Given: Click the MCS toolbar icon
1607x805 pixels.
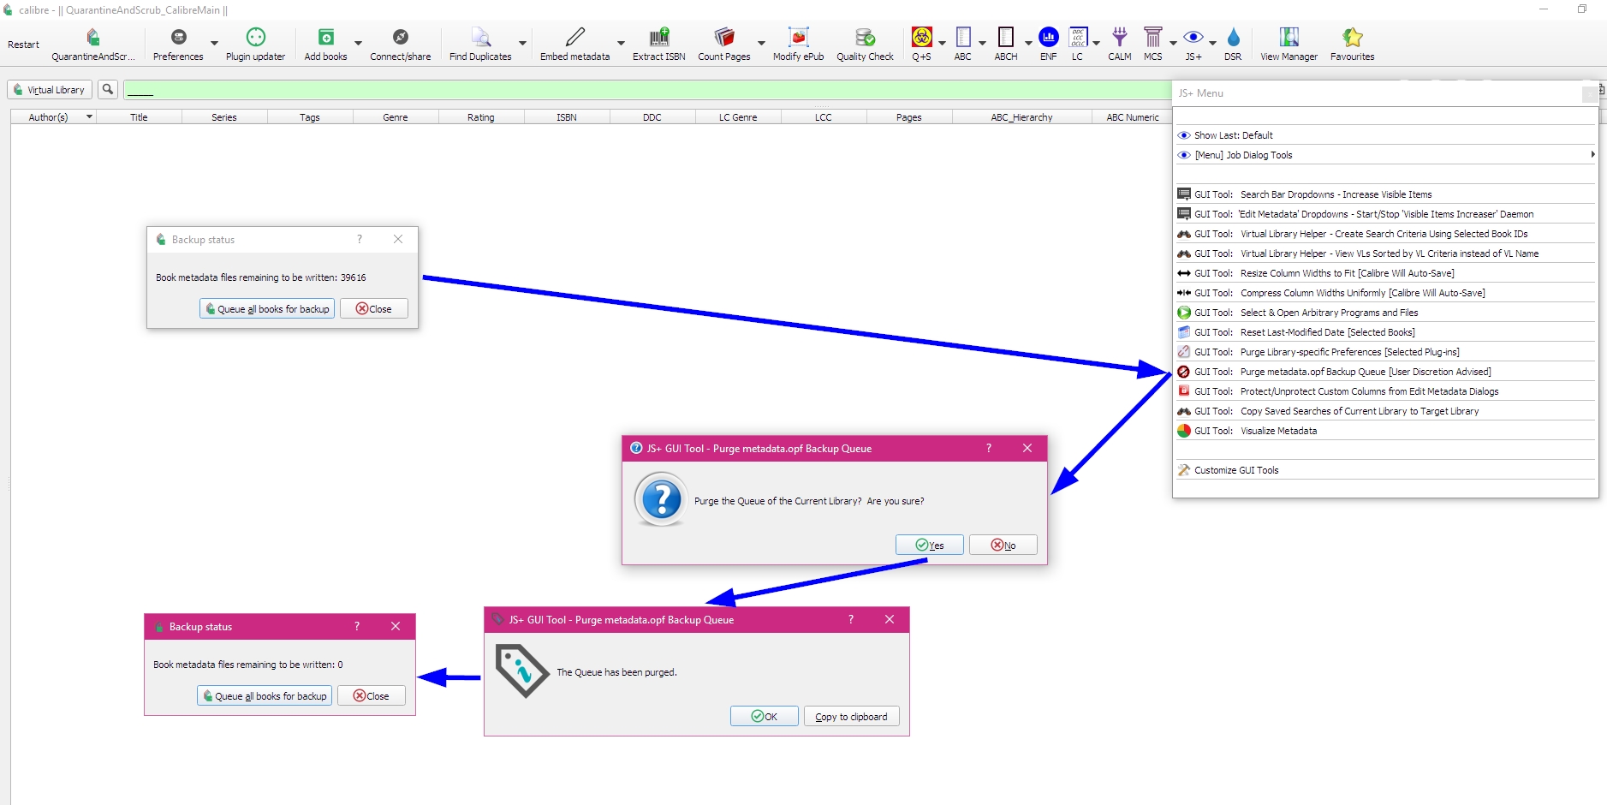Looking at the screenshot, I should tap(1153, 38).
